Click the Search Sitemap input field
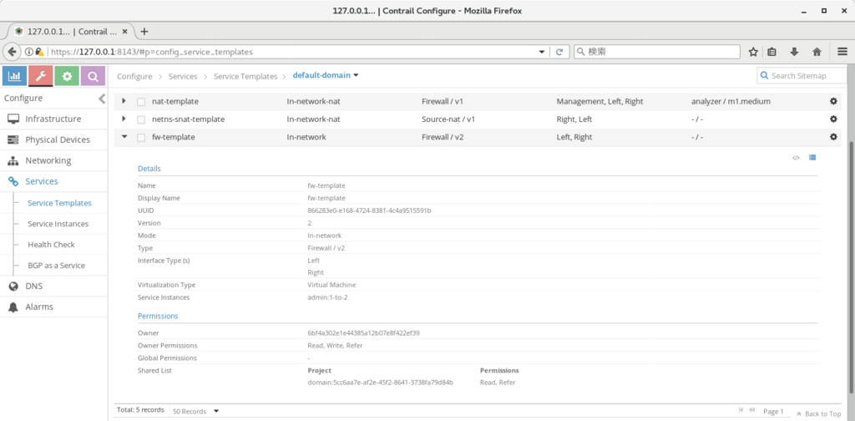Viewport: 855px width, 421px height. [x=802, y=76]
